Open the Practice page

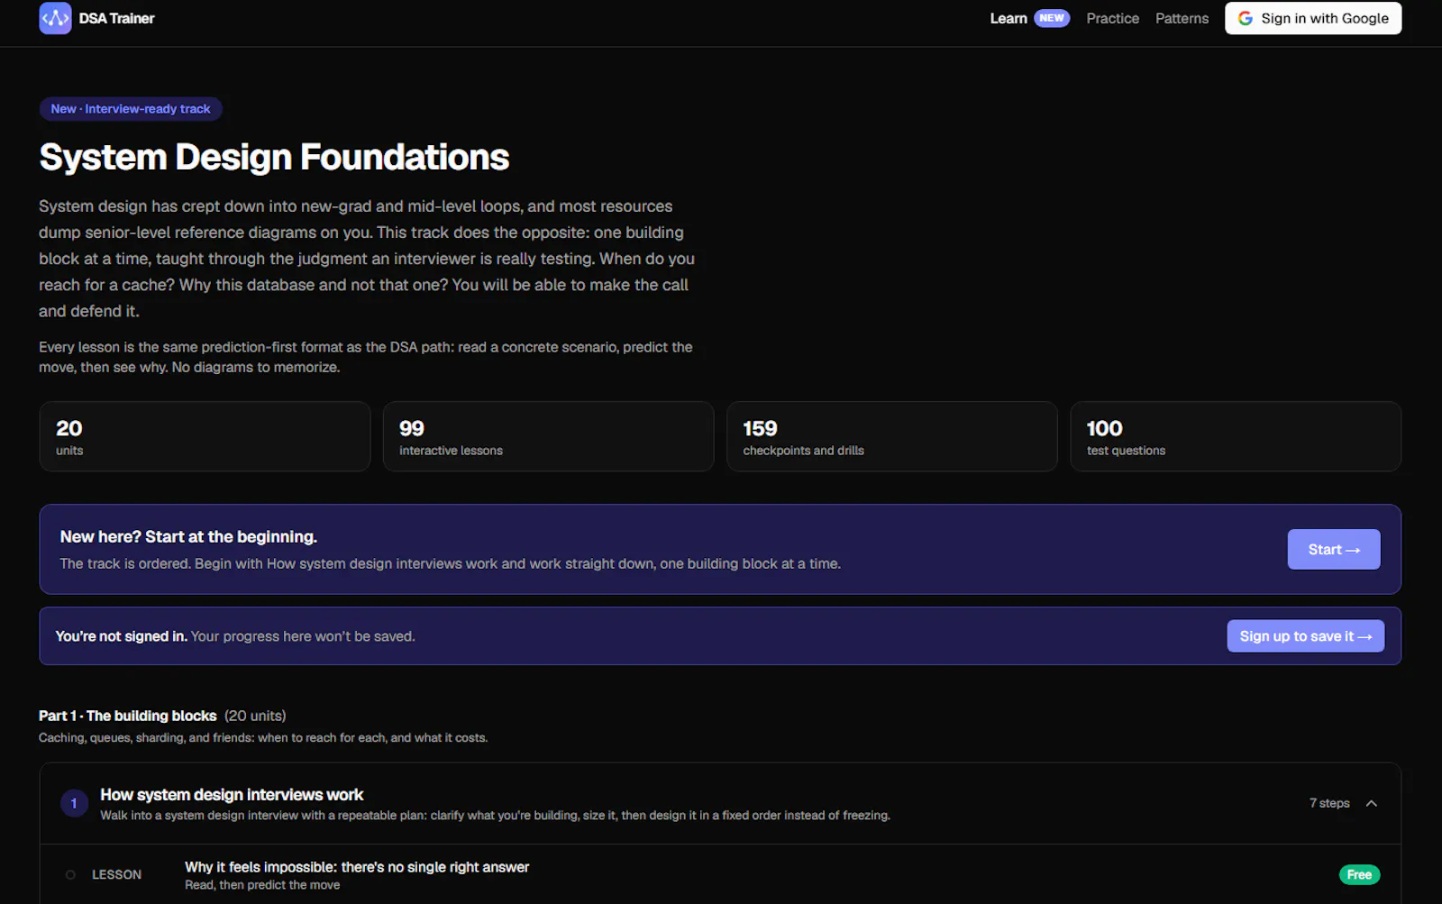pyautogui.click(x=1112, y=18)
